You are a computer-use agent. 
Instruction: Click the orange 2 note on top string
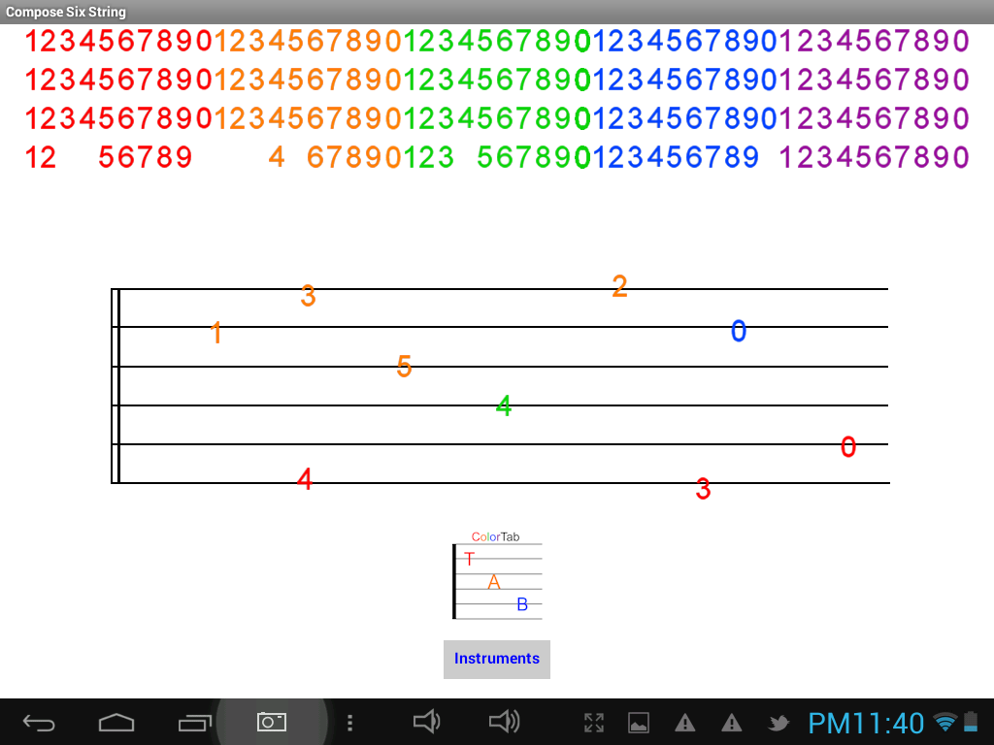(x=619, y=286)
